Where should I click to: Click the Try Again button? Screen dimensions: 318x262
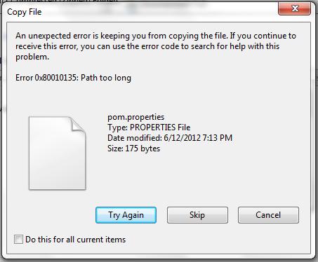pyautogui.click(x=126, y=215)
